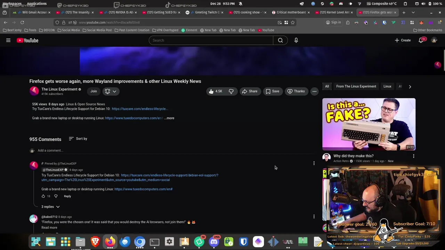Save the video to a playlist
Image resolution: width=445 pixels, height=250 pixels.
coord(272,91)
